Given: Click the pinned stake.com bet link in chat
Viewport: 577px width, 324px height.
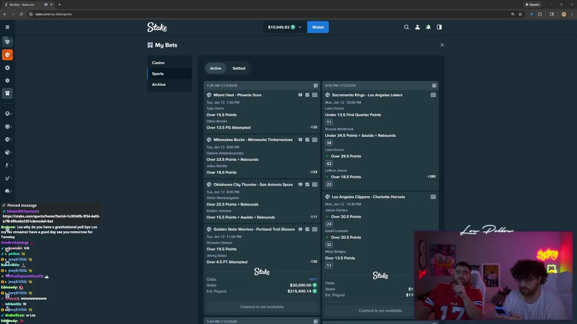Looking at the screenshot, I should click(x=51, y=219).
